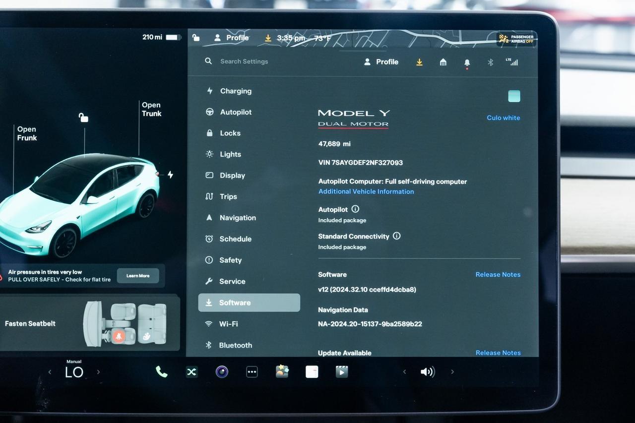Tap the charge port lightning bolt icon
Screen dimensions: 635x423
click(x=170, y=175)
